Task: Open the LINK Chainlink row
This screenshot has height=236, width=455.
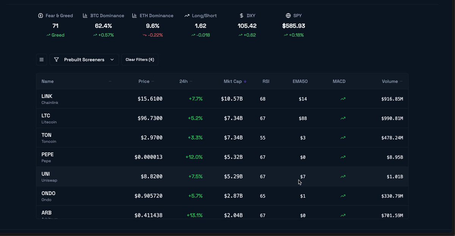Action: point(222,99)
